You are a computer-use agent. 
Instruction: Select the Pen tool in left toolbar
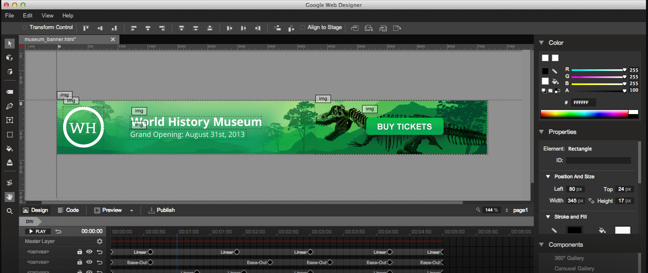tap(9, 106)
